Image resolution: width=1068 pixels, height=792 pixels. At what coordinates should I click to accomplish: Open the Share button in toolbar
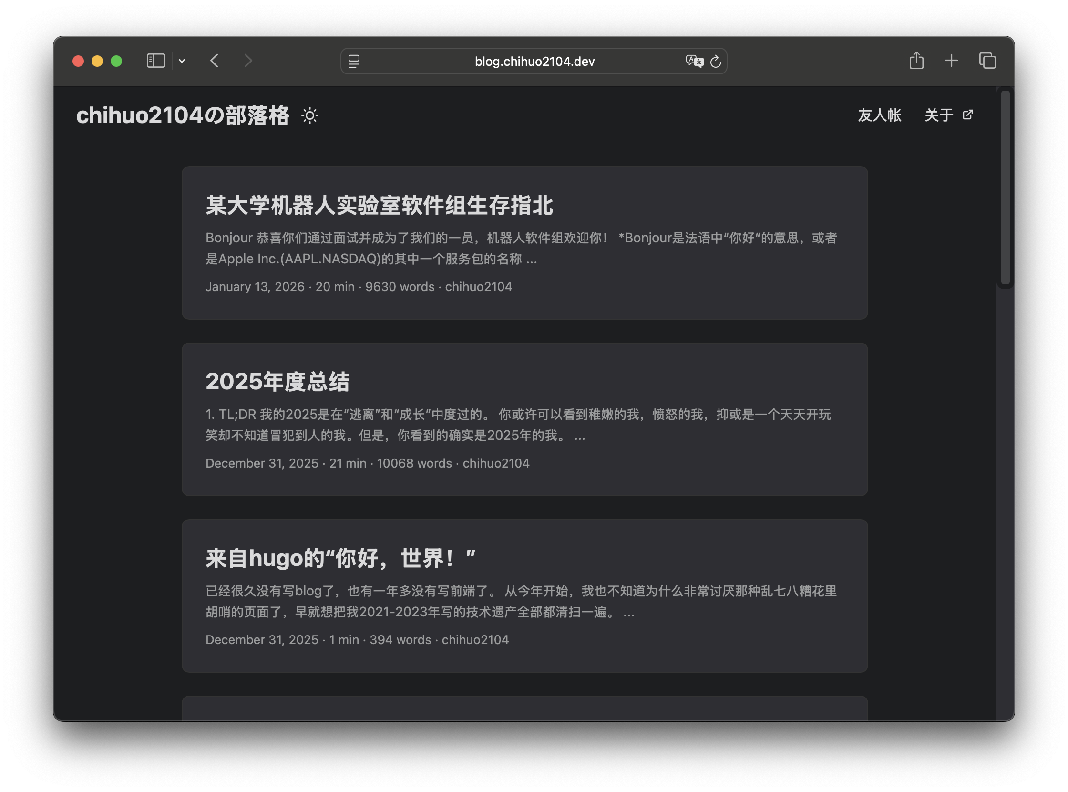(916, 61)
